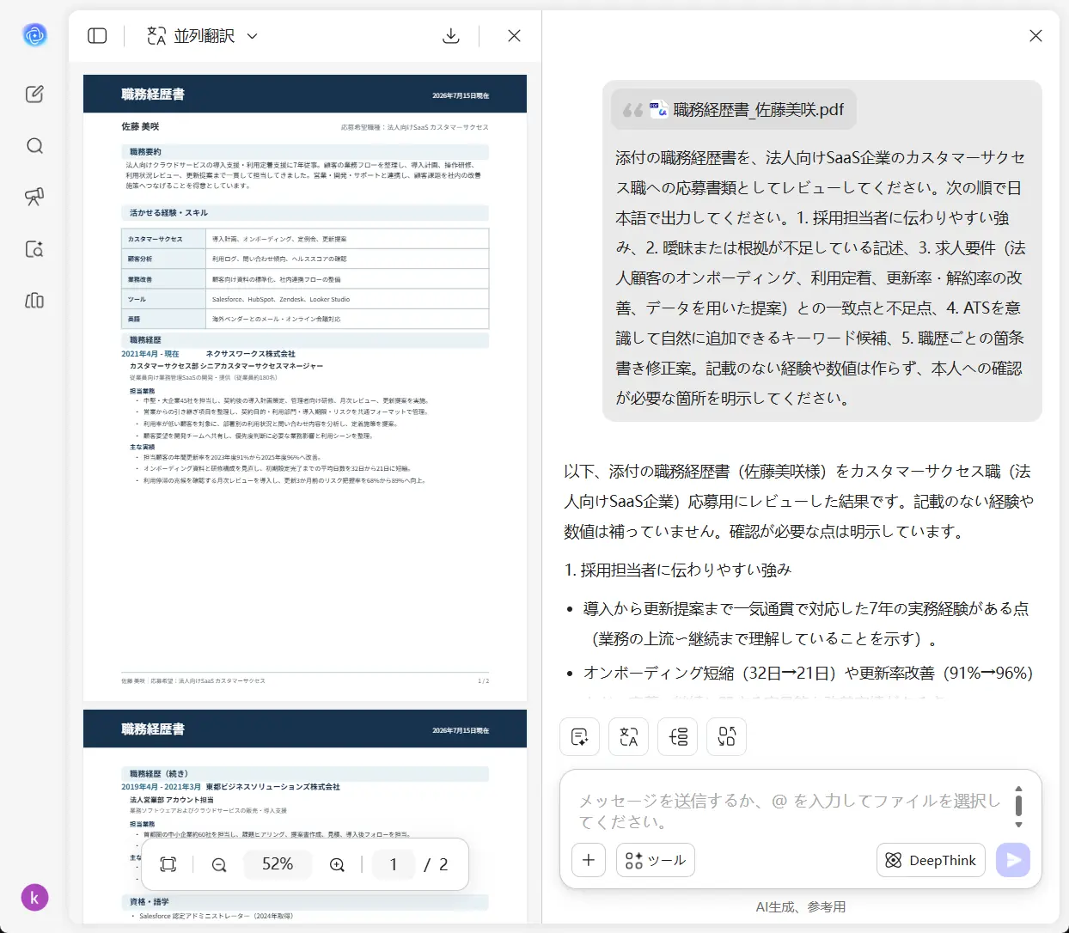Zoom in the PDF with the plus magnifier
This screenshot has height=933, width=1069.
(x=337, y=864)
